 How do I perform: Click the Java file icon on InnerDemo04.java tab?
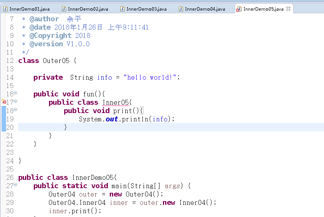coord(181,9)
